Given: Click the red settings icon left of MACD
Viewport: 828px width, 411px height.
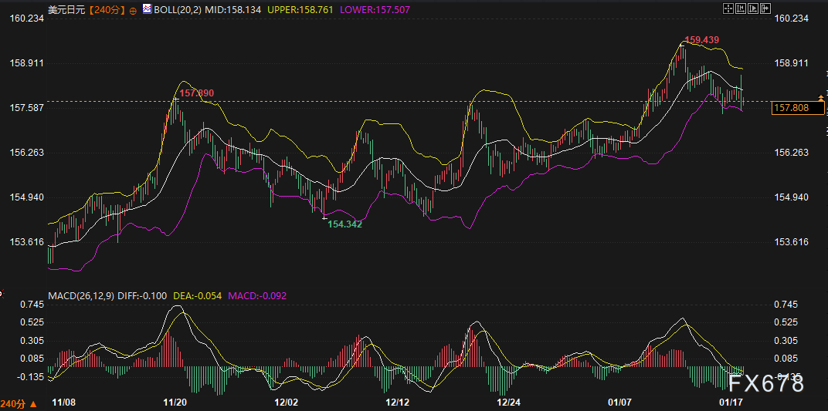Looking at the screenshot, I should (x=2, y=295).
